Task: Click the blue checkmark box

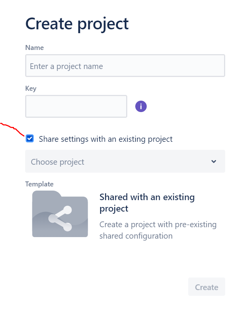Action: pyautogui.click(x=30, y=139)
